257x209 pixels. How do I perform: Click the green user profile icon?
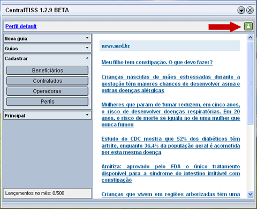(x=248, y=26)
